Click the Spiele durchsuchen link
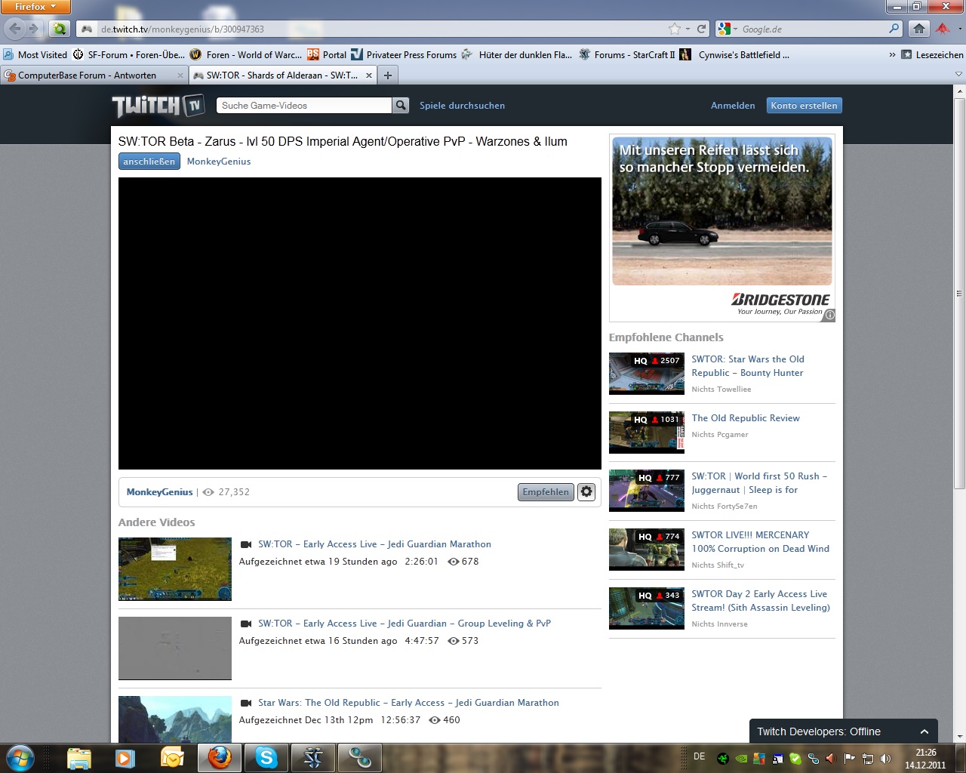 pyautogui.click(x=462, y=106)
